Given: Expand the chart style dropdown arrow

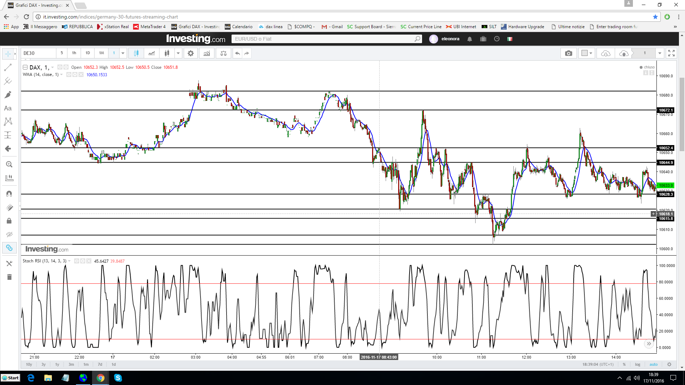Looking at the screenshot, I should coord(178,53).
